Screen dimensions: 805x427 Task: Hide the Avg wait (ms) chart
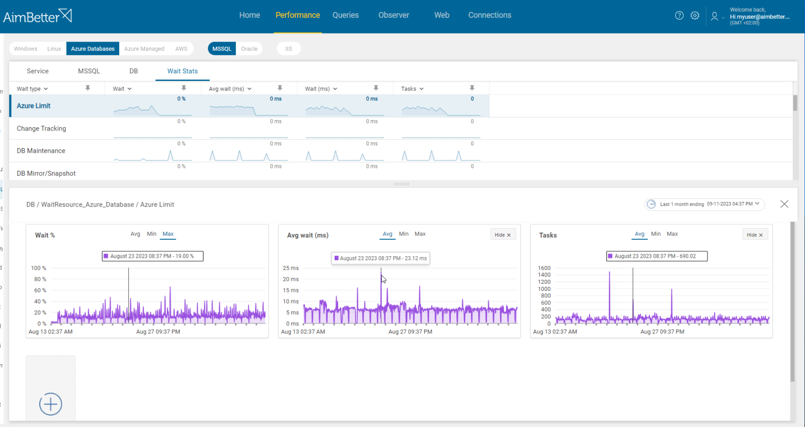pyautogui.click(x=503, y=235)
